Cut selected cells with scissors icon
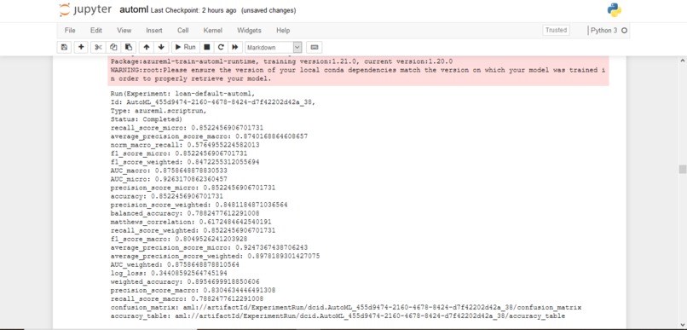 (98, 47)
